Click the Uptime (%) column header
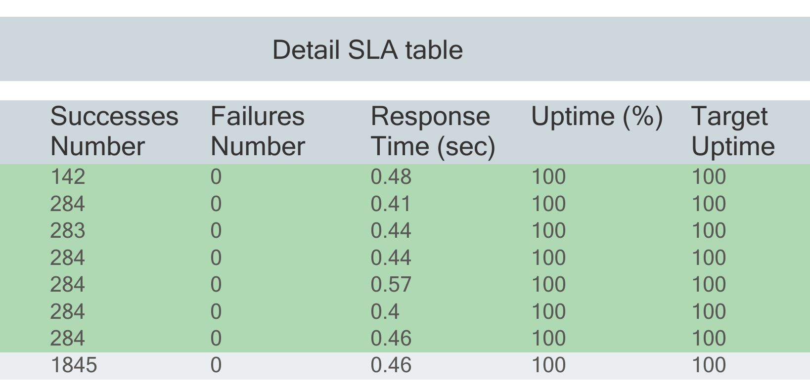The image size is (810, 389). [x=597, y=117]
